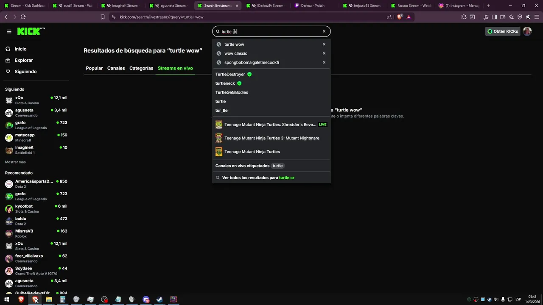
Task: Open Brave VPN shield icon
Action: click(x=520, y=17)
